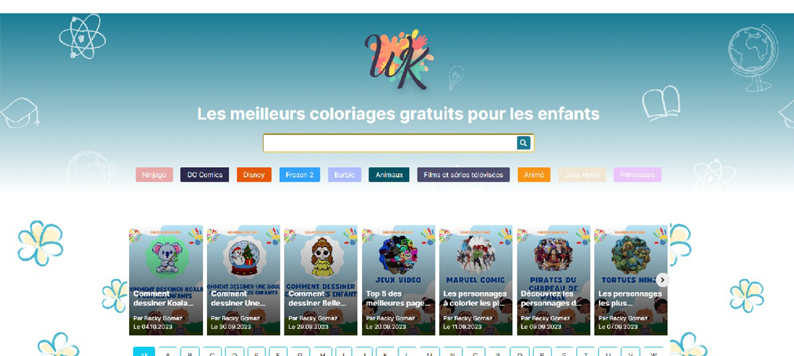Click the magnifying glass search icon

523,143
